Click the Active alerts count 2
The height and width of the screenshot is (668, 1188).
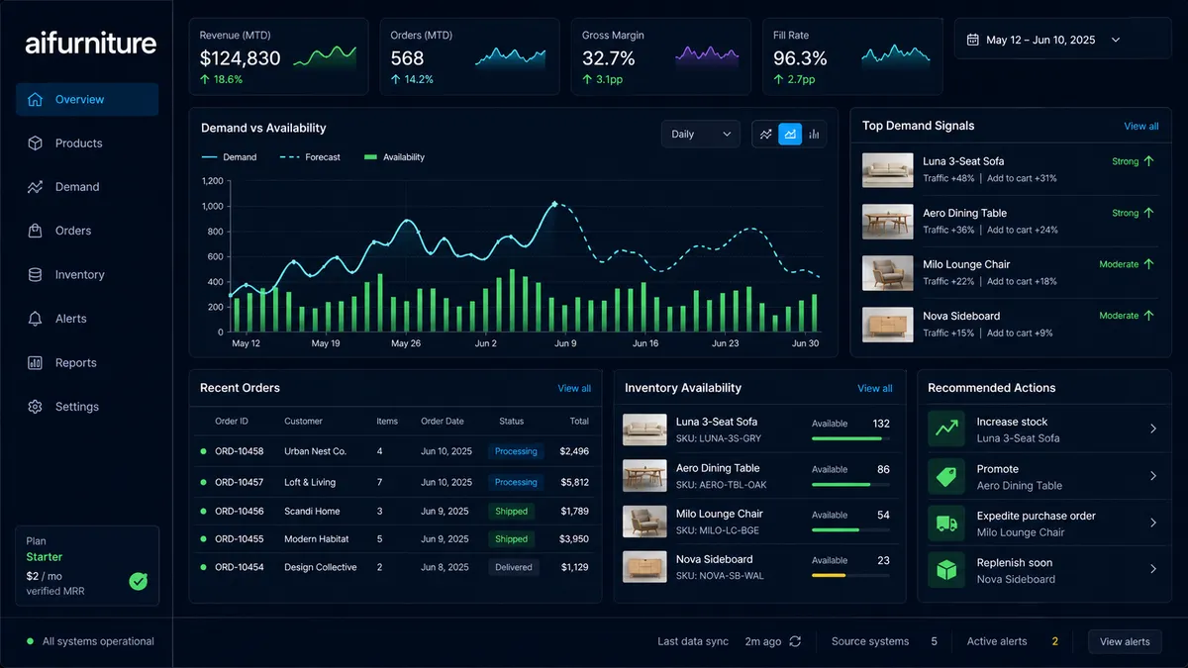[x=1054, y=641]
